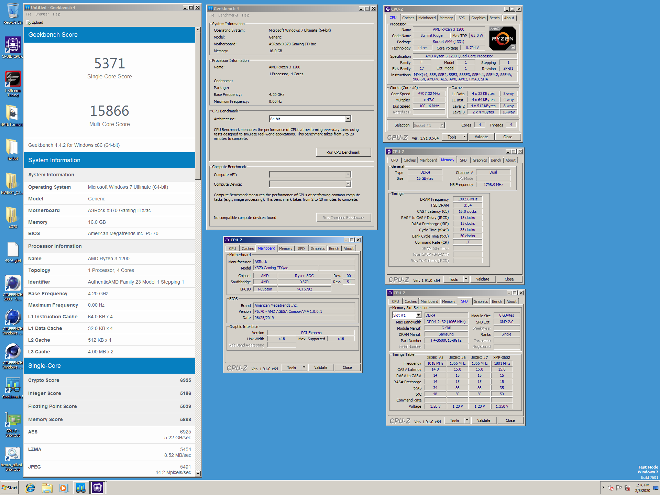Select Graphics tab in Mainboard CPU-Z window
Viewport: 660px width, 495px height.
click(x=318, y=249)
